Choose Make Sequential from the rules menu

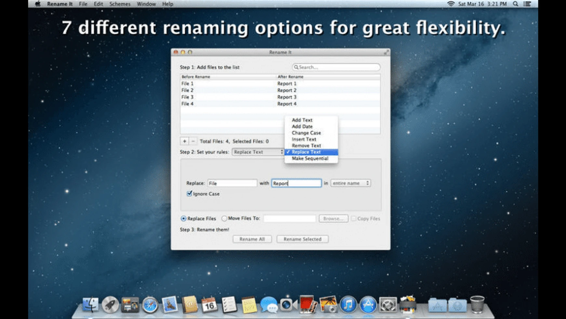click(x=310, y=158)
